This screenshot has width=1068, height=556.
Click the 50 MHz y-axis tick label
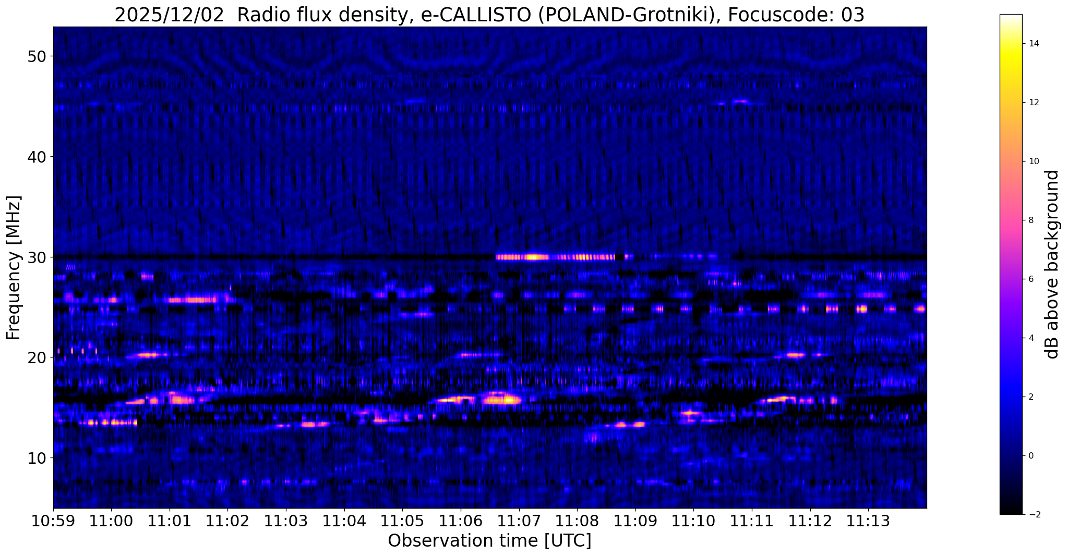[x=37, y=56]
